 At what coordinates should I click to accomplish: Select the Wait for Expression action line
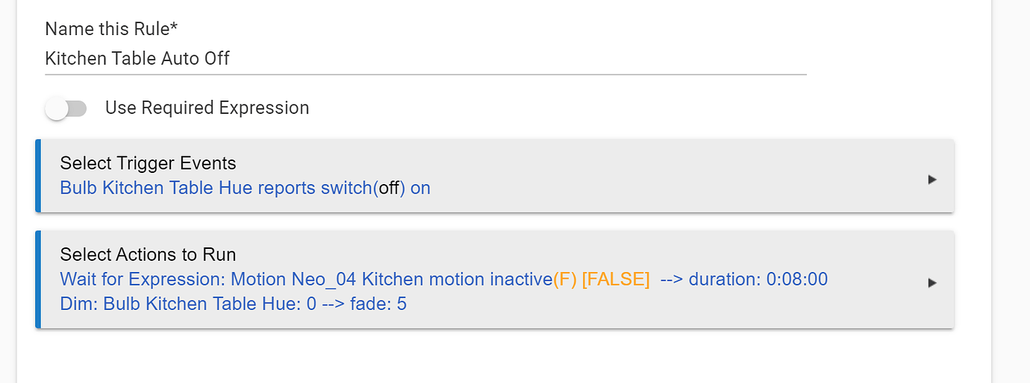point(443,279)
